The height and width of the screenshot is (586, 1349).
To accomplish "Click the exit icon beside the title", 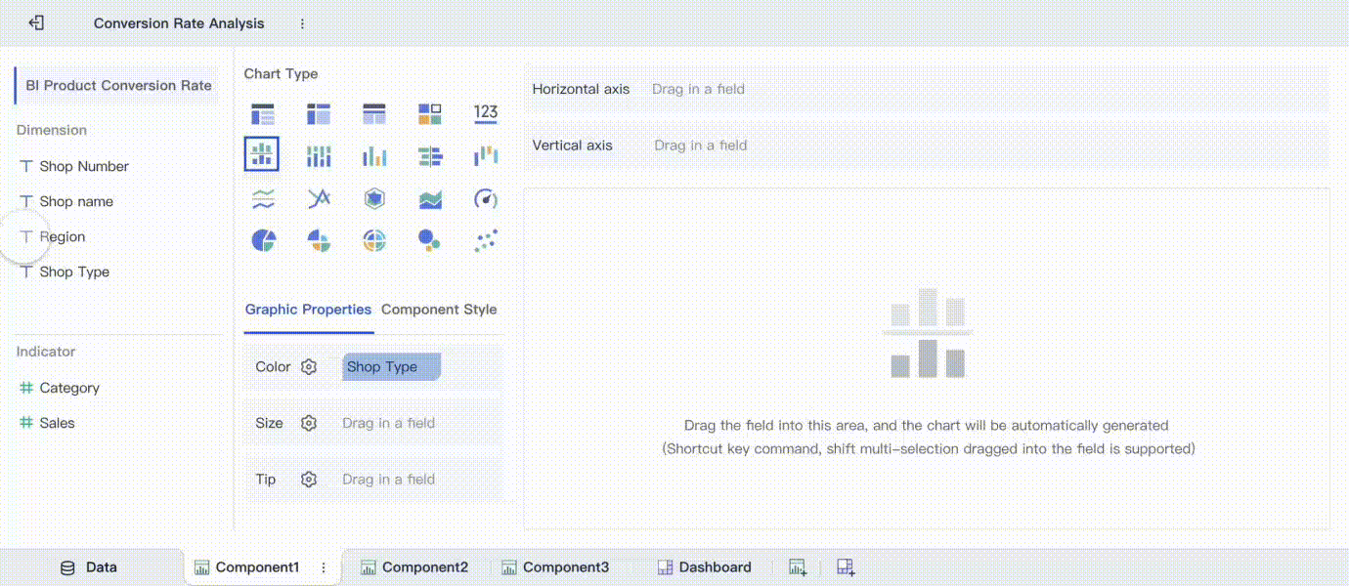I will point(36,22).
